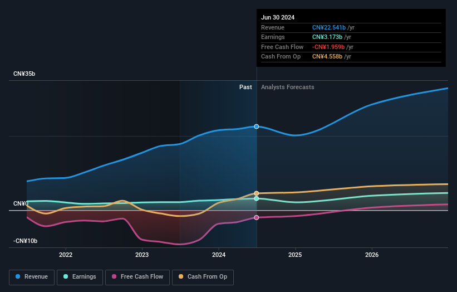Toggle the Earnings legend button
Image resolution: width=457 pixels, height=292 pixels.
point(80,277)
